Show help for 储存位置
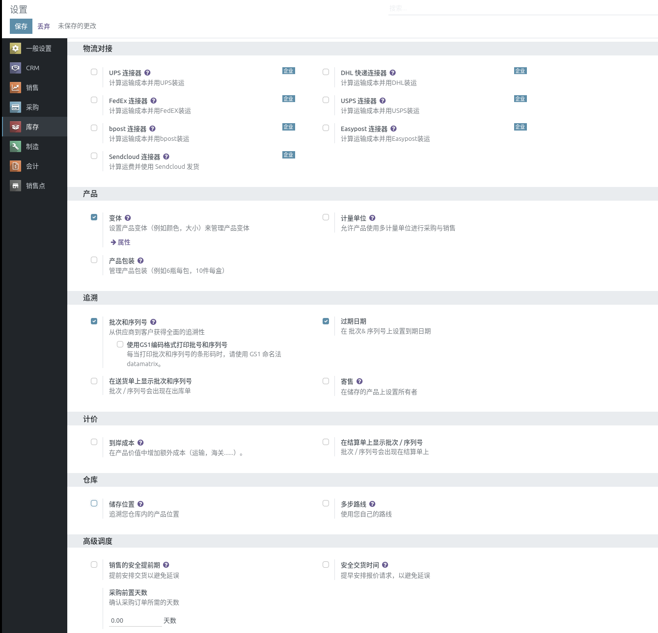Screen dimensions: 658x633 (x=140, y=504)
